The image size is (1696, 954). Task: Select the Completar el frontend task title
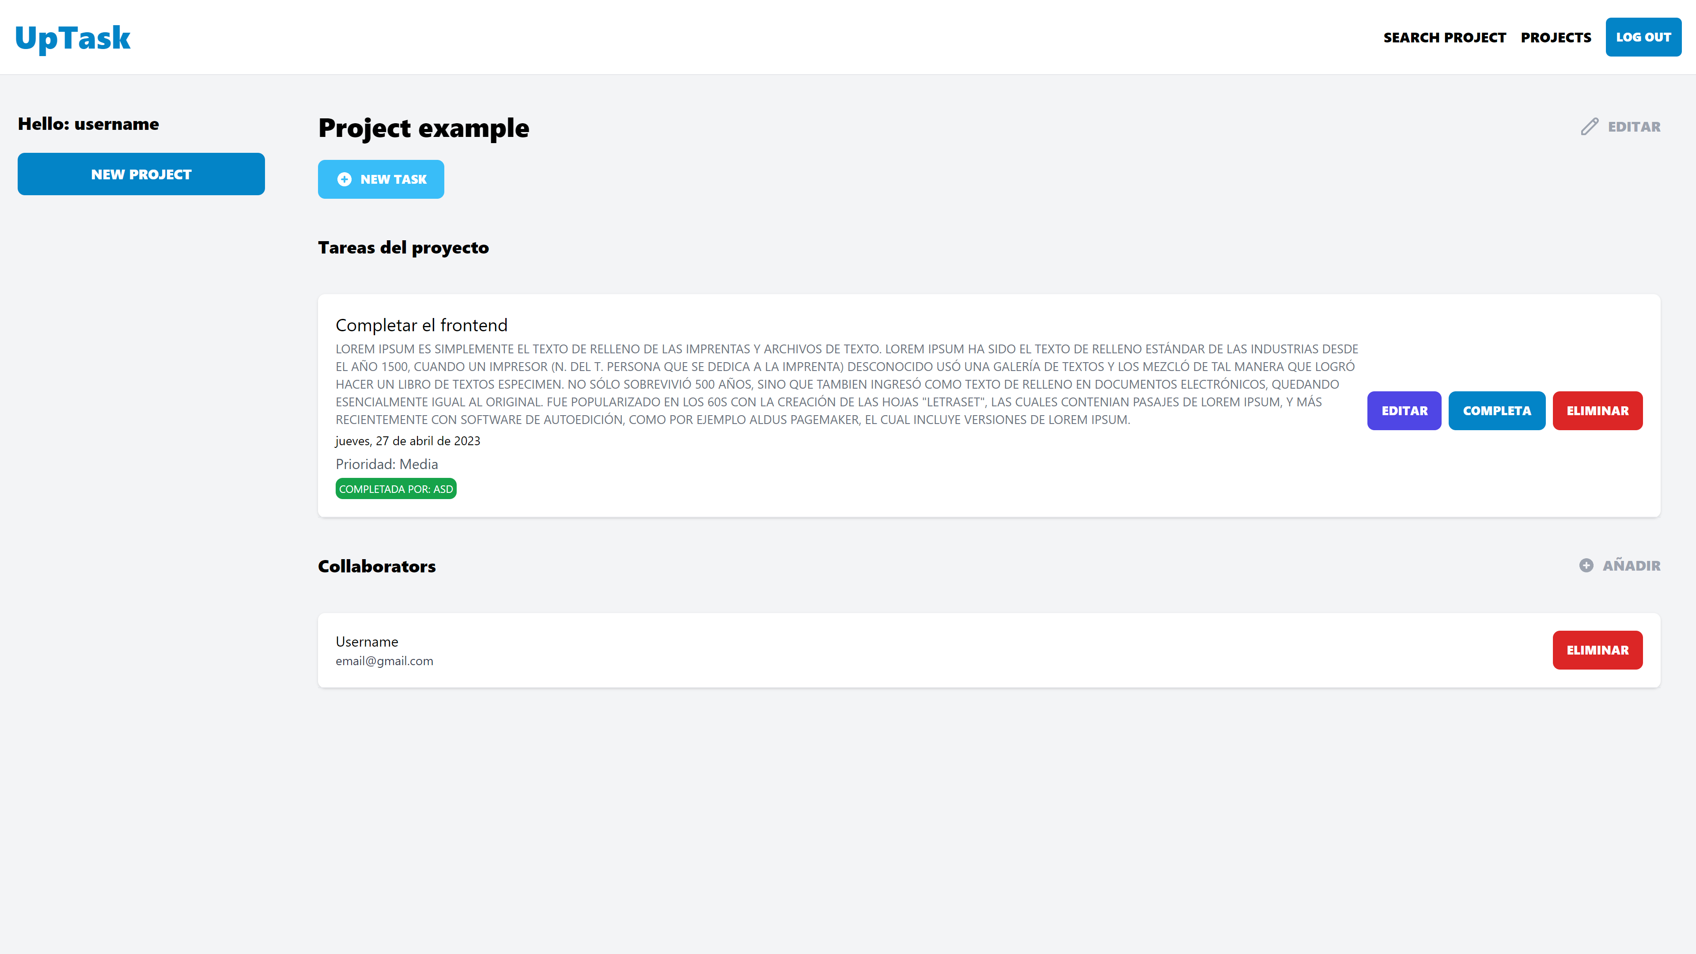pos(421,325)
